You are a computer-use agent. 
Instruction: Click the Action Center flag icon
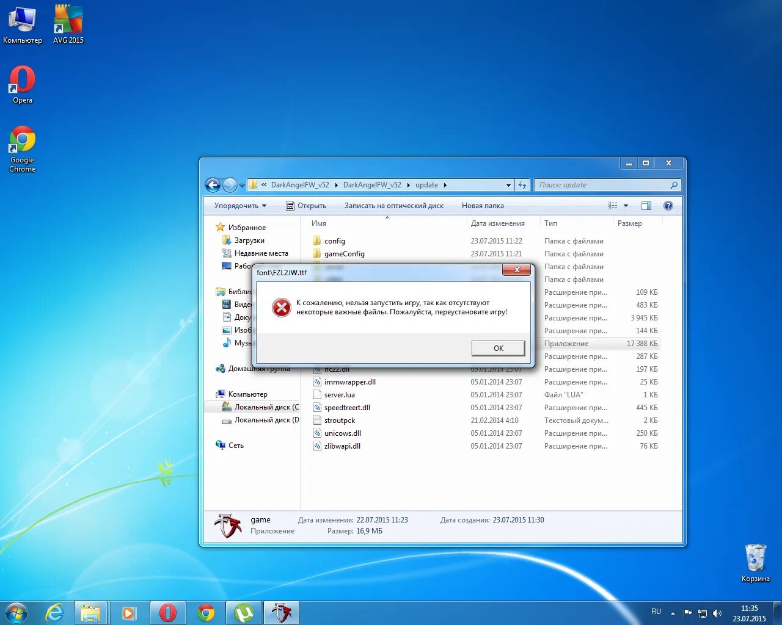(x=688, y=613)
